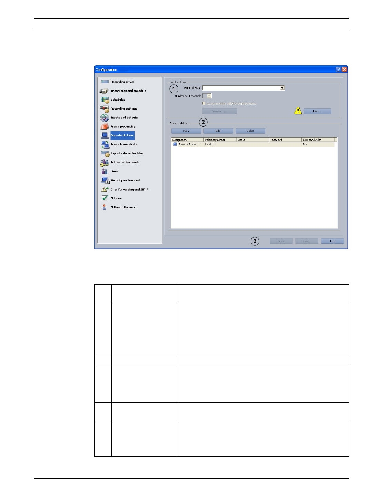
Task: Click the Save button
Action: click(x=281, y=241)
